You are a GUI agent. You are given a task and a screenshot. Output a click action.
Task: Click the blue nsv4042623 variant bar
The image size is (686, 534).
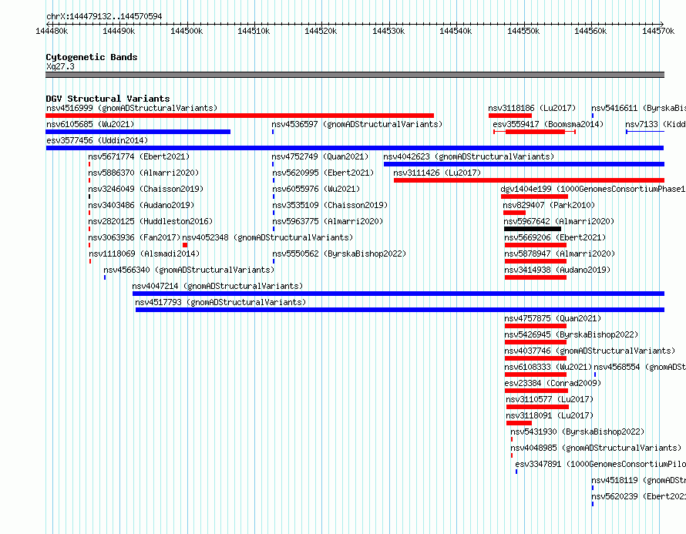click(524, 164)
